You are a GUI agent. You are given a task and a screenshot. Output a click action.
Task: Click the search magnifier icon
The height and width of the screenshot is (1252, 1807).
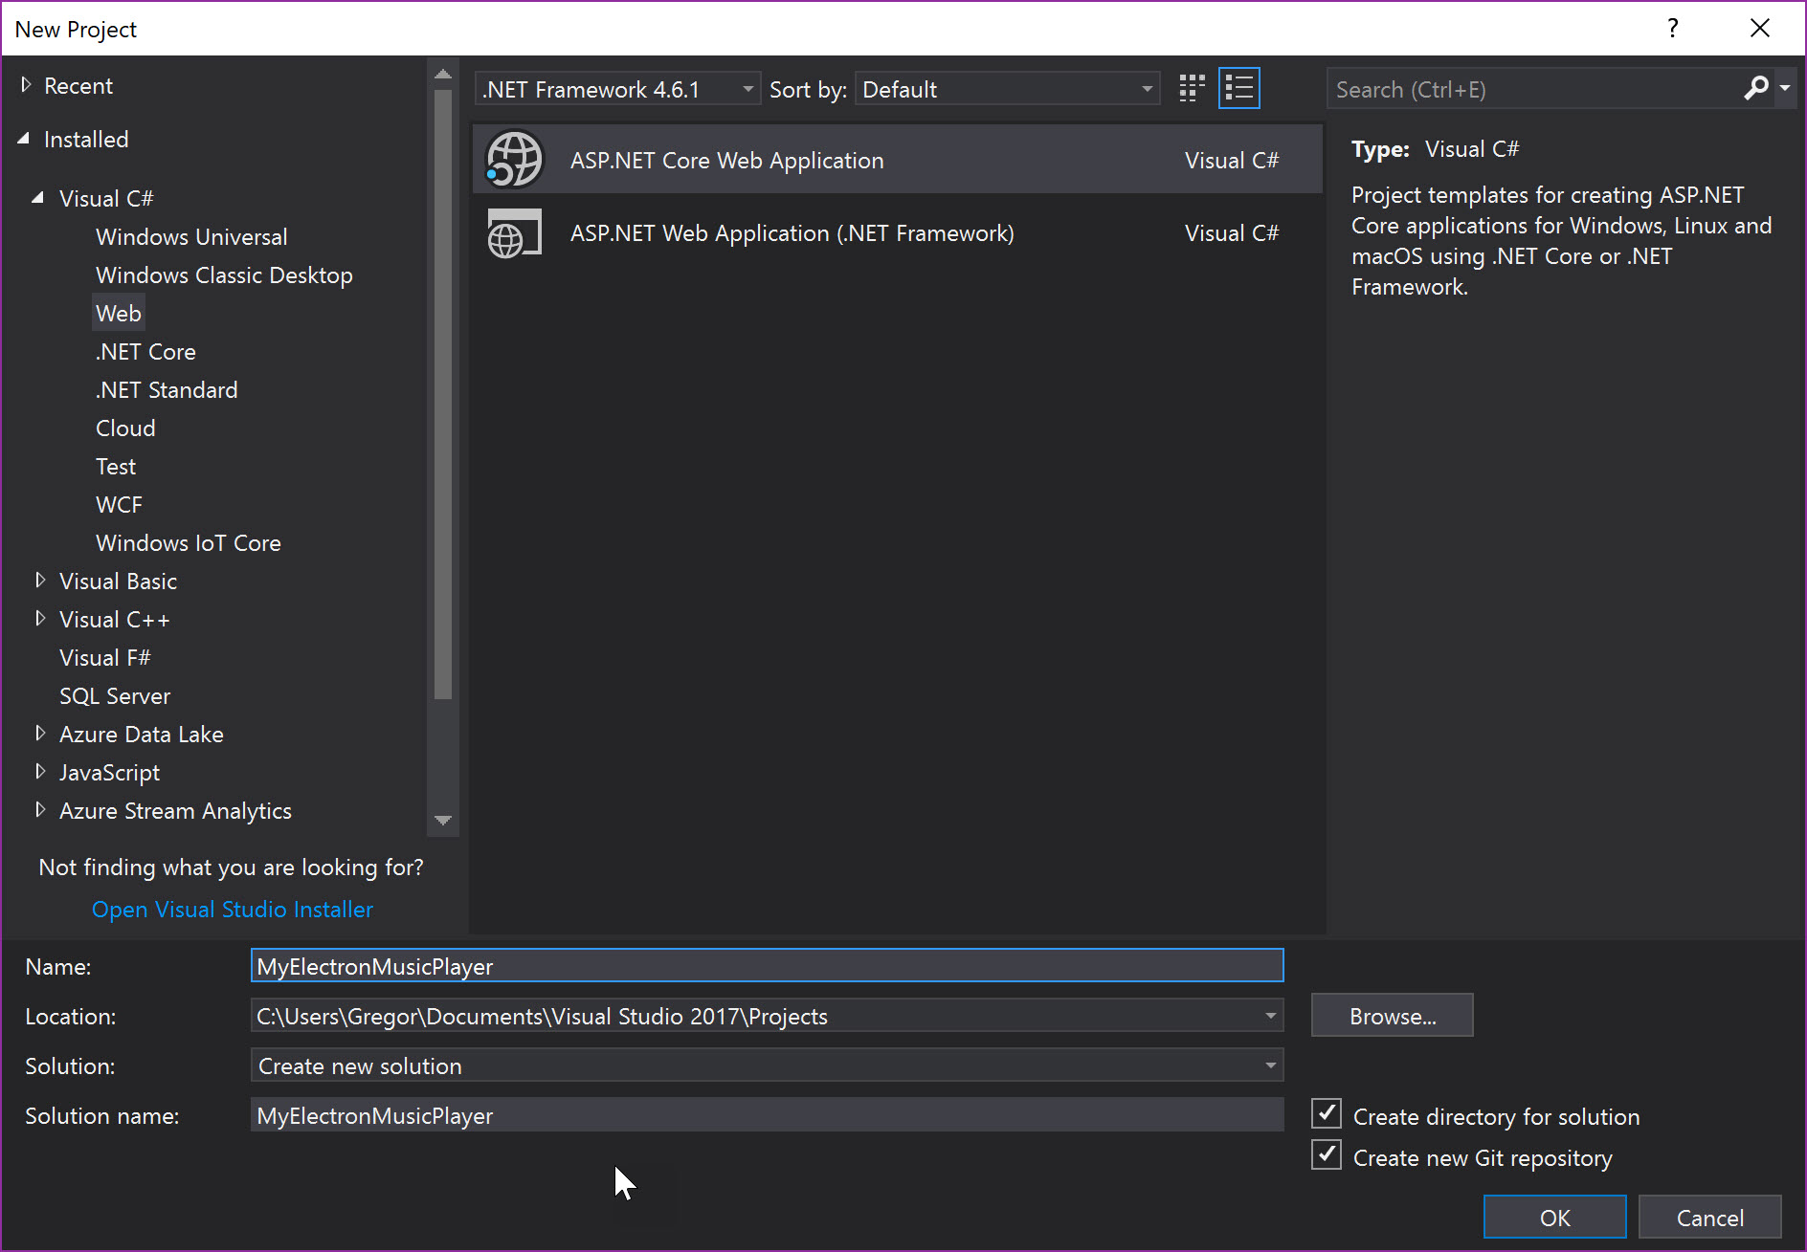pos(1756,89)
